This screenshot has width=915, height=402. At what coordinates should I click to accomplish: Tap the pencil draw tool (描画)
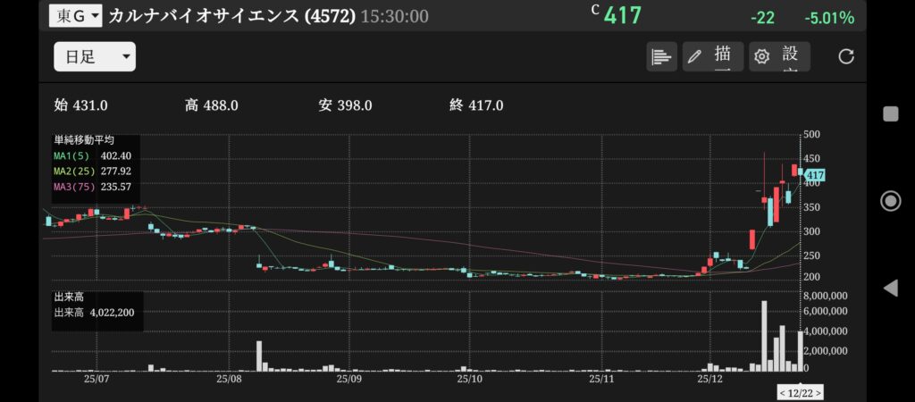(x=712, y=56)
